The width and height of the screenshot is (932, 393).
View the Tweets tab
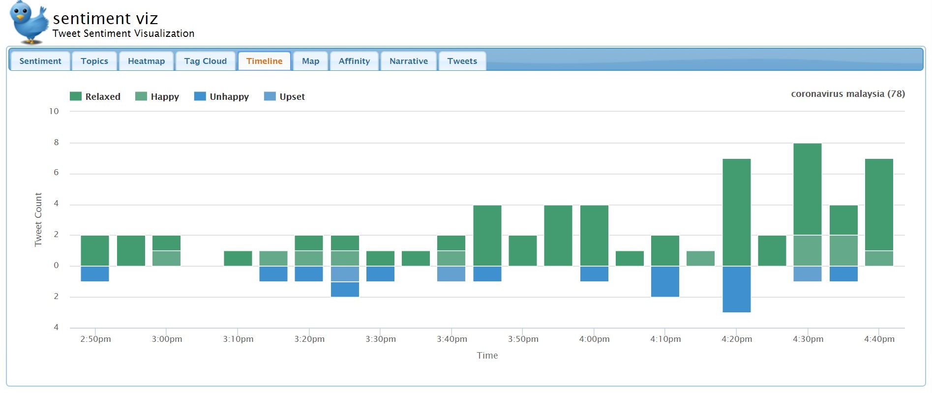[462, 61]
